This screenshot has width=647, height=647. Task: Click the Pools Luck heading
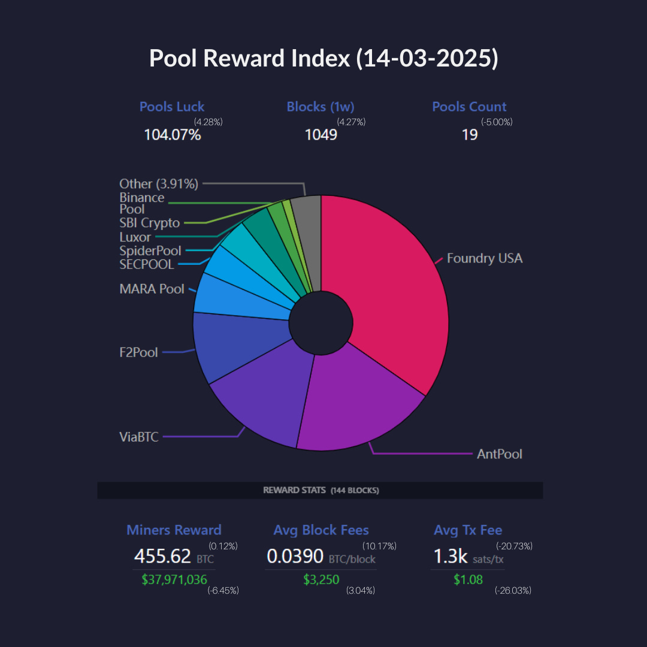tap(172, 107)
